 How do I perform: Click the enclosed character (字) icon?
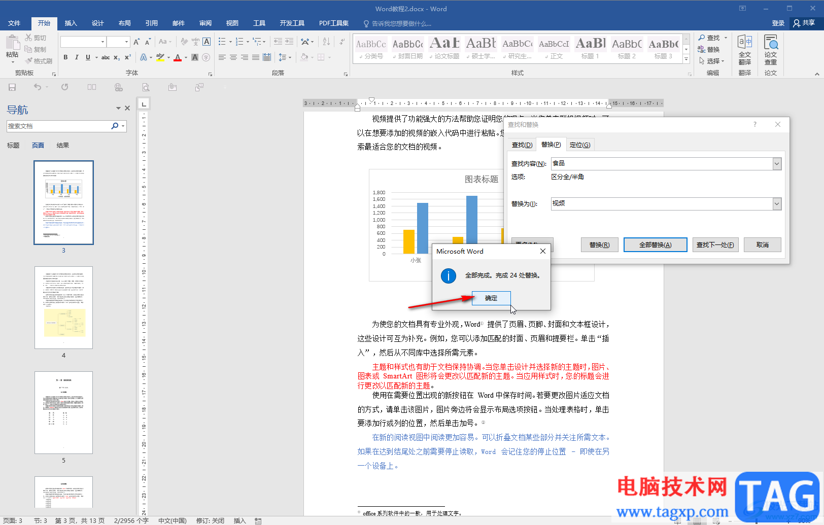tap(206, 57)
